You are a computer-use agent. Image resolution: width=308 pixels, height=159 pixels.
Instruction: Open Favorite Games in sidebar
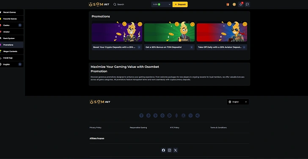coord(11,19)
